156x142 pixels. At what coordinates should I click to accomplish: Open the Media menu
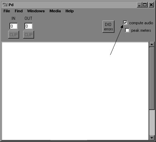tap(55, 11)
